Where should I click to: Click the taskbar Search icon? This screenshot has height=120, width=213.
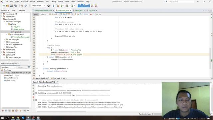[x=8, y=118]
